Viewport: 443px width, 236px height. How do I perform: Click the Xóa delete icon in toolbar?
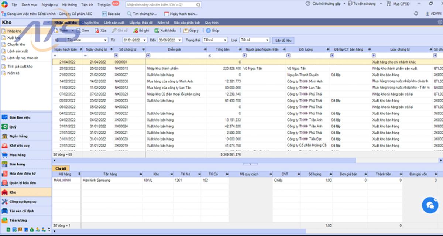pos(97,31)
